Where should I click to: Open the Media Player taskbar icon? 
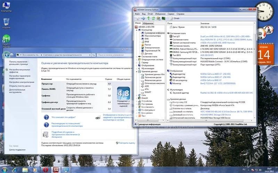click(x=35, y=170)
